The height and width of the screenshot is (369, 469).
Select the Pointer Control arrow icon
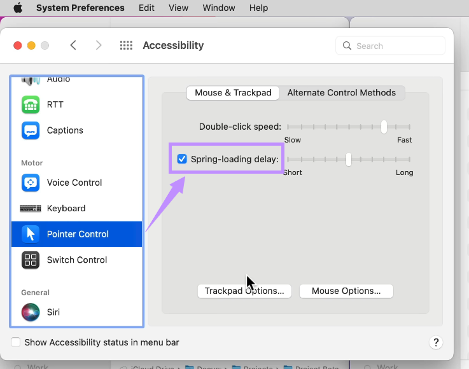(31, 234)
